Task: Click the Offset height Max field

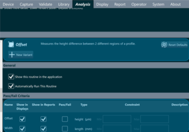Action: click(155, 119)
